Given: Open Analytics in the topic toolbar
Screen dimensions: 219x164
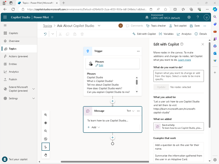Looking at the screenshot, I should (x=184, y=34).
